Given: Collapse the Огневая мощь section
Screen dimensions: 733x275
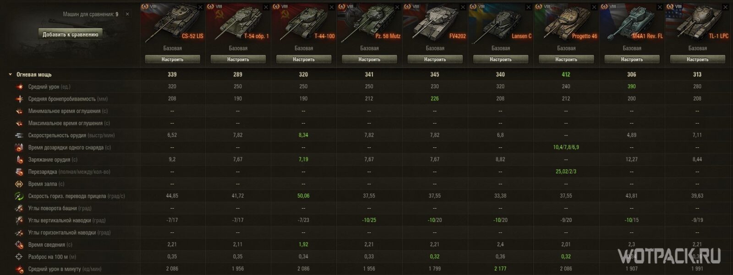Looking at the screenshot, I should [11, 75].
